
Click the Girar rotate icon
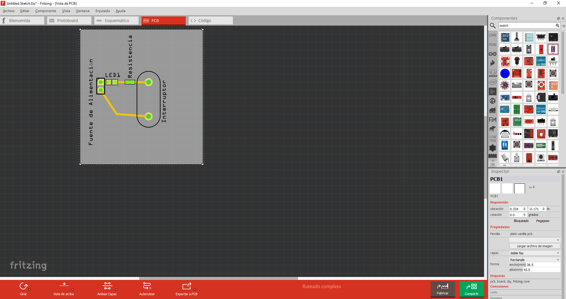[24, 286]
